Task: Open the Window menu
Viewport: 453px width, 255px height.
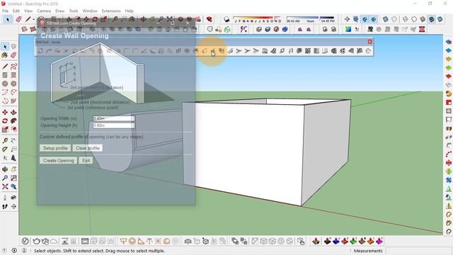Action: pos(90,11)
